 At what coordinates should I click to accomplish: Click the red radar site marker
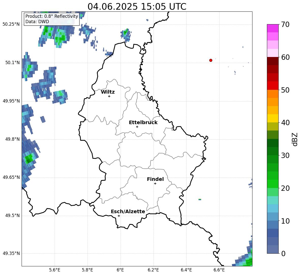[211, 60]
